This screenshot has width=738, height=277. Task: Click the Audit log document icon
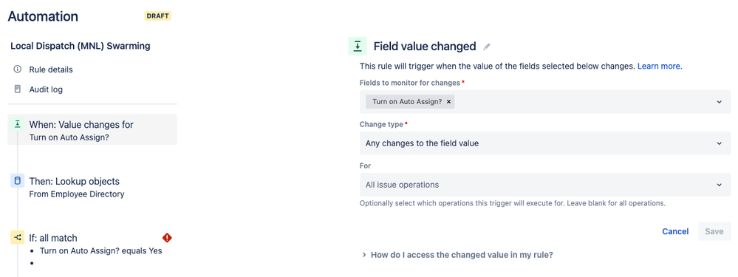(18, 89)
